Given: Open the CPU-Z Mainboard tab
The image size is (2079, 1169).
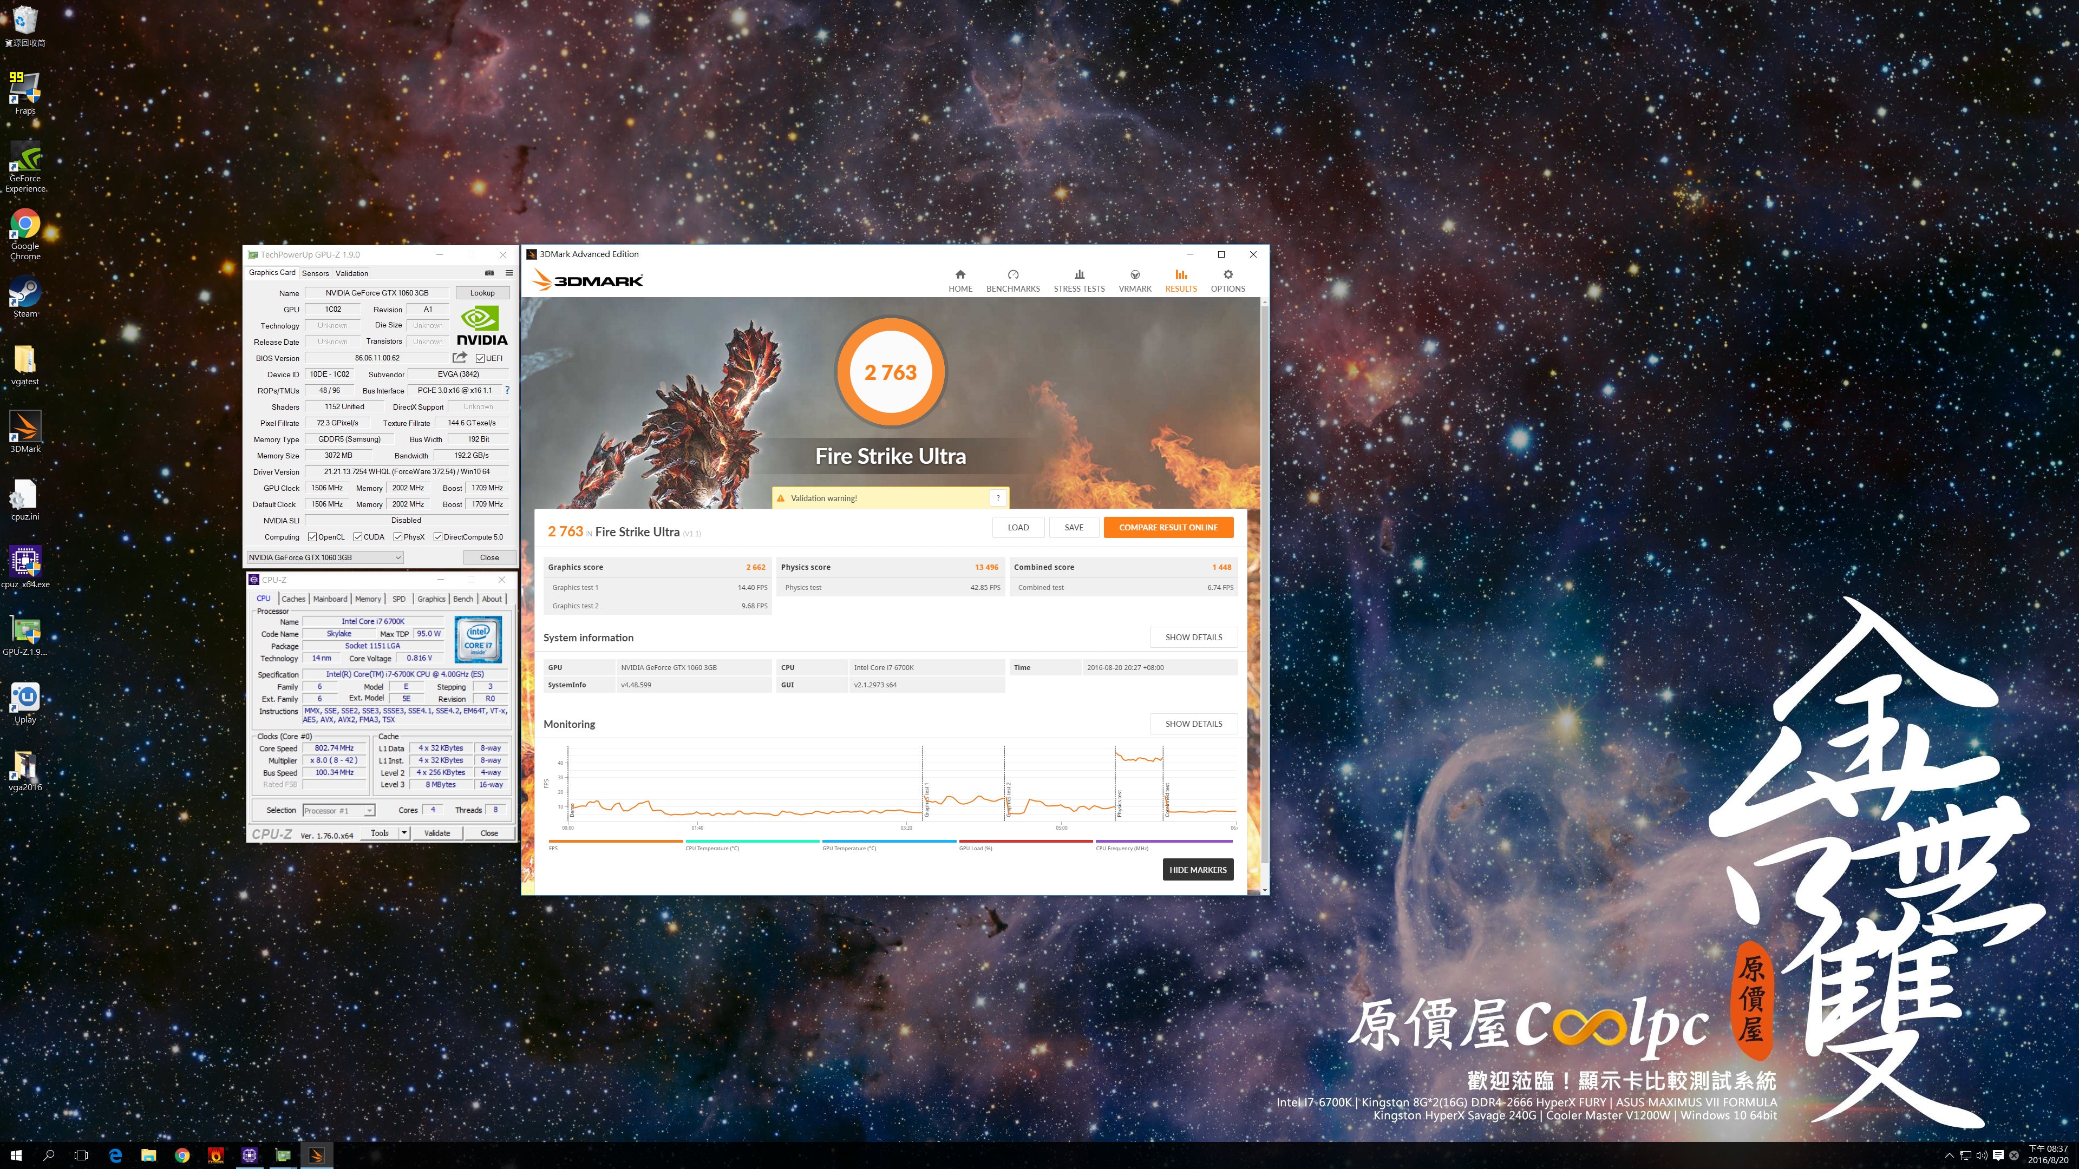Looking at the screenshot, I should [330, 599].
